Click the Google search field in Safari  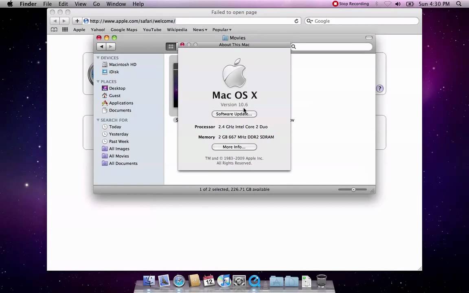click(x=362, y=21)
